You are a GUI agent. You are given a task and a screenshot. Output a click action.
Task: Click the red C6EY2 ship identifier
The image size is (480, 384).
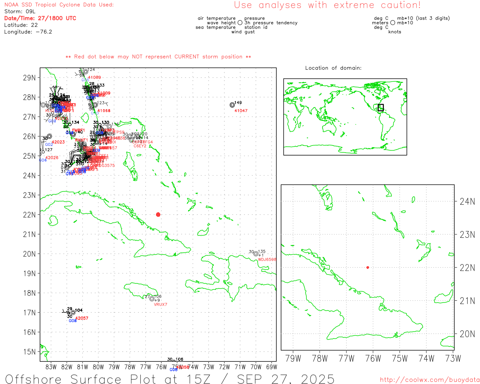140,146
